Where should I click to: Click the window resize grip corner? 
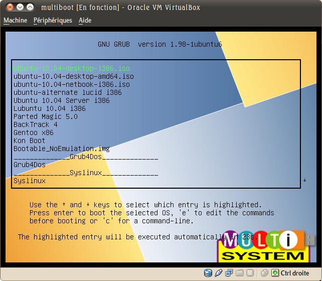click(x=319, y=278)
